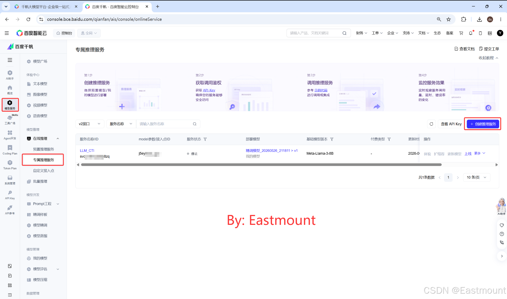Click the refresh icon beside 查看 API Key
Viewport: 507px width, 299px height.
[431, 124]
